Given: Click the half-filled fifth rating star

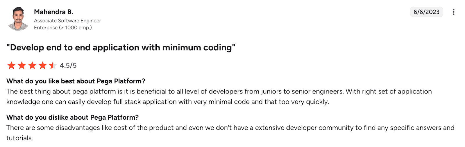Looking at the screenshot, I should [x=53, y=65].
